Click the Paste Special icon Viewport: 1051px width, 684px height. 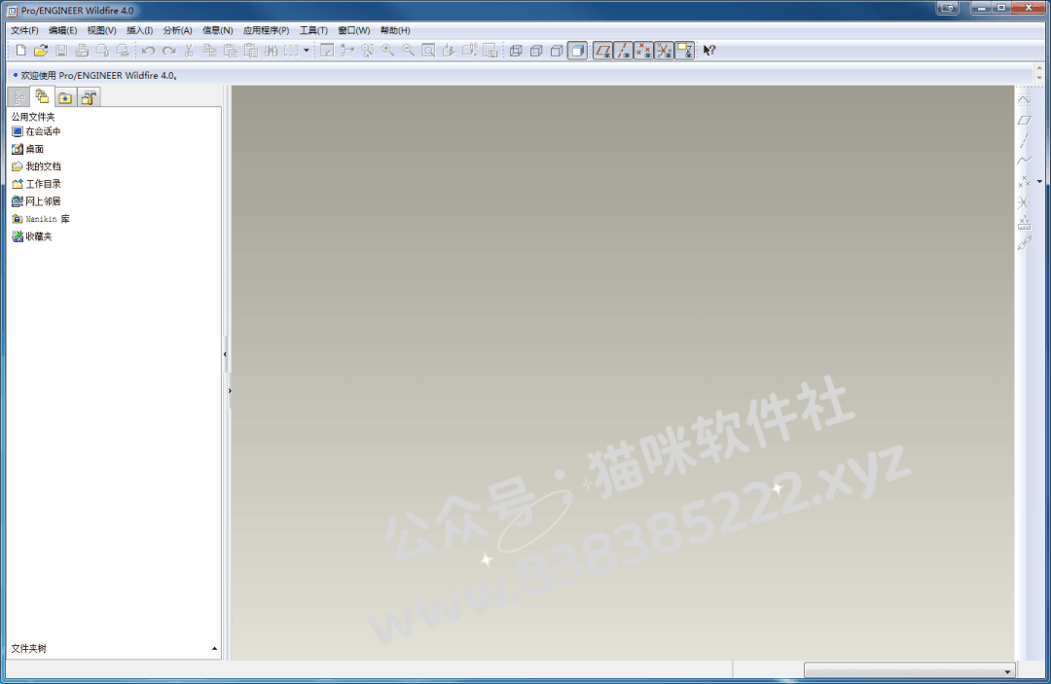[251, 51]
